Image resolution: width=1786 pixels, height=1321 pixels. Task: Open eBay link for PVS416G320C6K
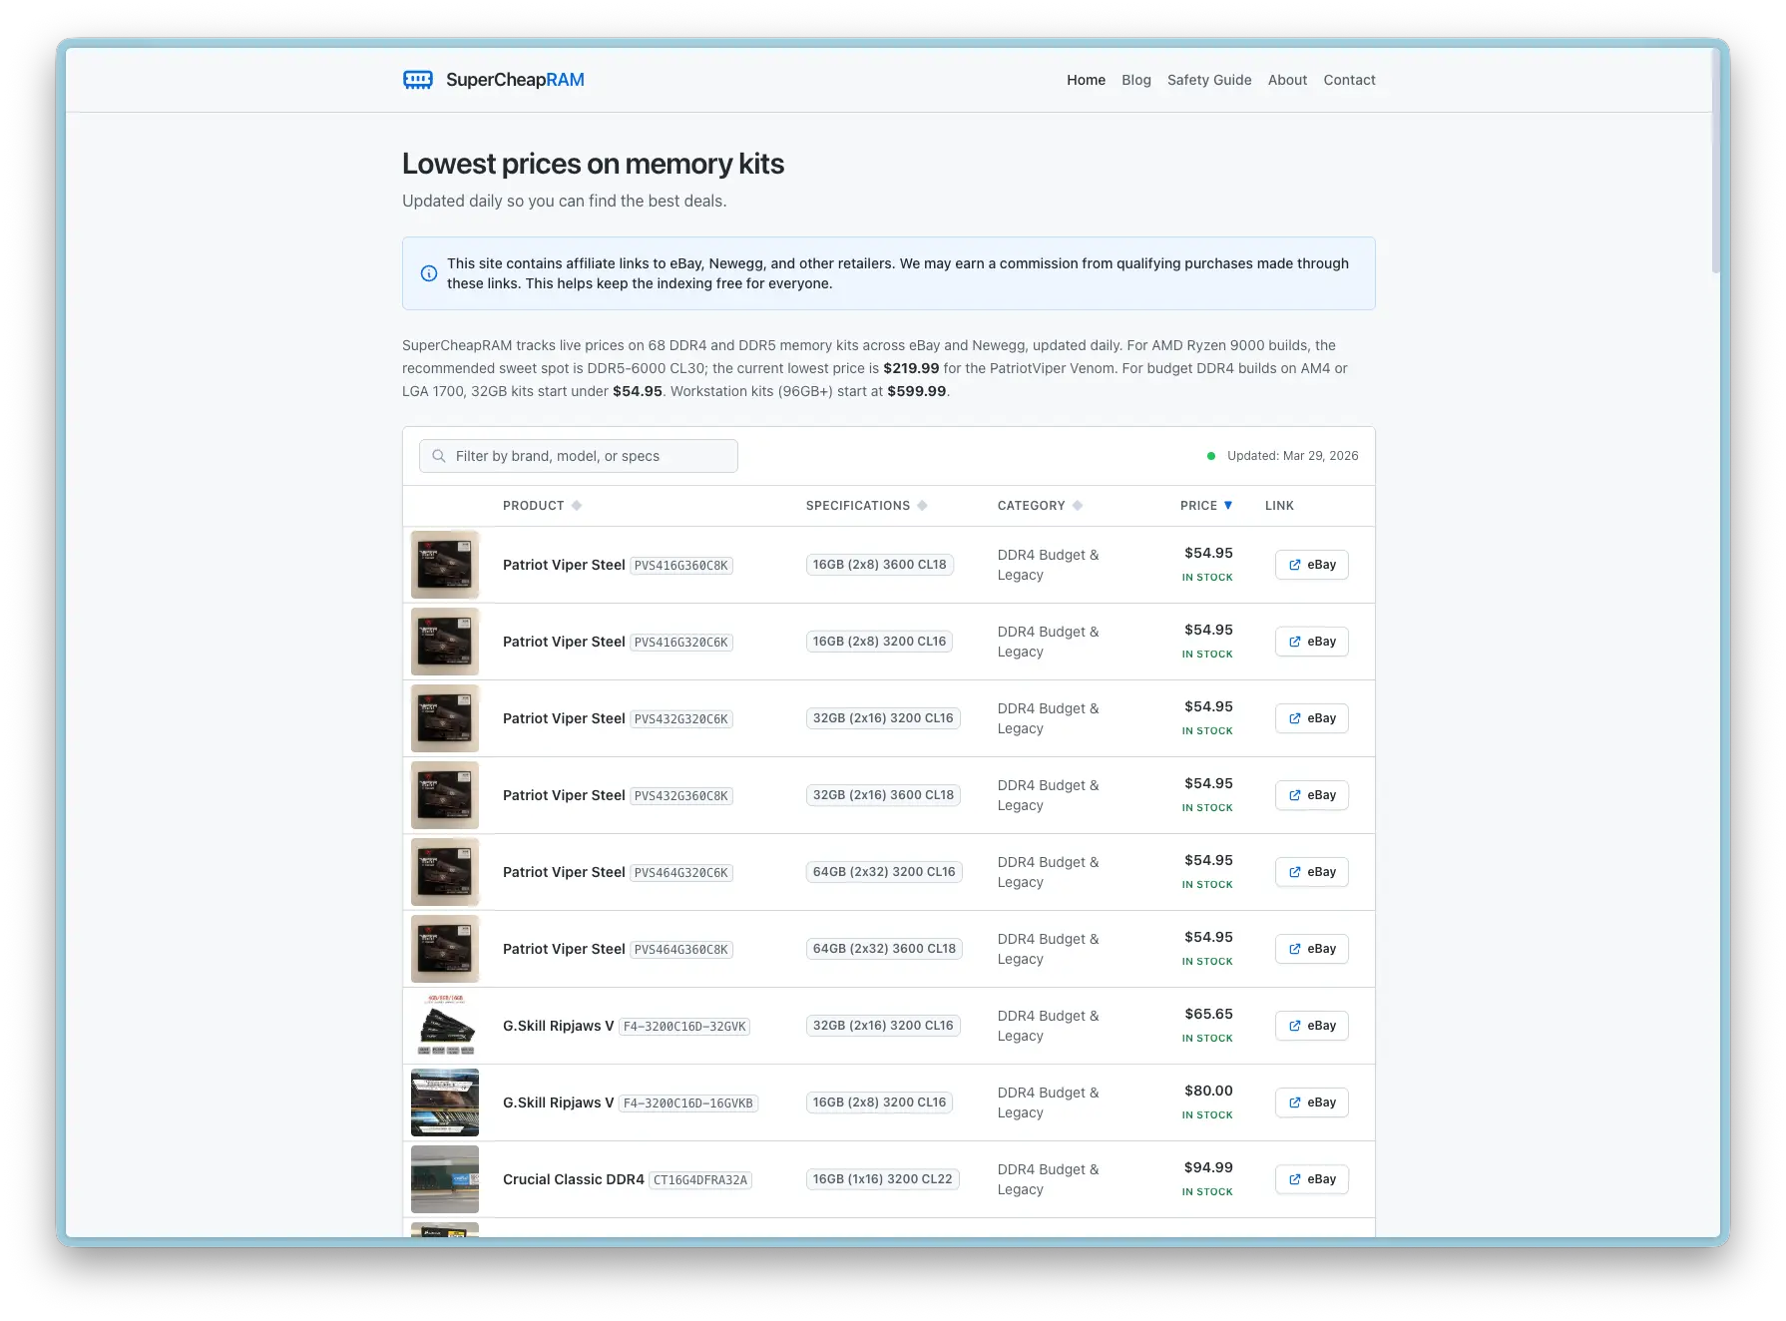click(x=1312, y=642)
